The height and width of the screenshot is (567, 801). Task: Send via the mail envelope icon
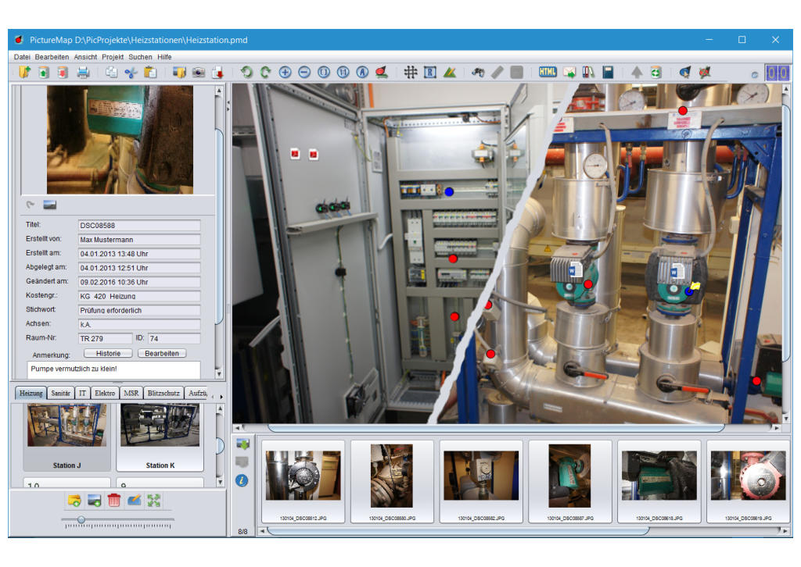569,73
